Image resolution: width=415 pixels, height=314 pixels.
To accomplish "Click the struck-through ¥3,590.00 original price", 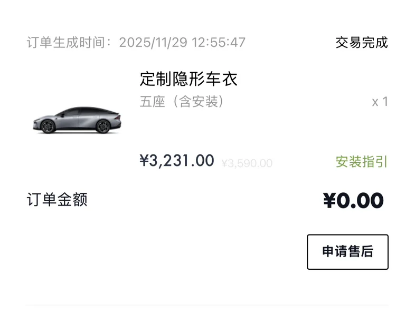I will pyautogui.click(x=247, y=163).
